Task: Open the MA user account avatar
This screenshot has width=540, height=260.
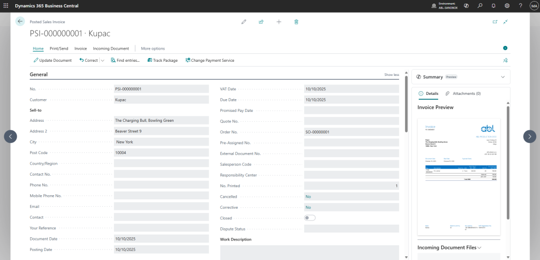Action: click(534, 6)
